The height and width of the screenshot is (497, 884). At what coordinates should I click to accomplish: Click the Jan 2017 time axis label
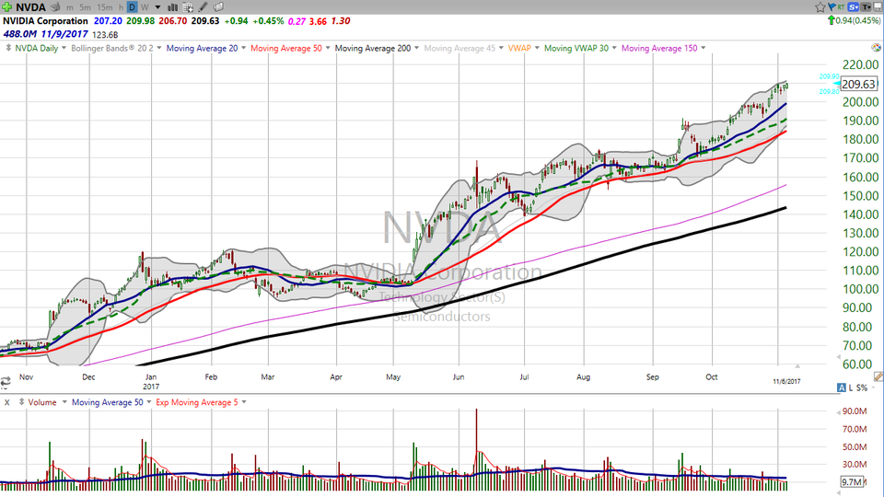point(150,381)
